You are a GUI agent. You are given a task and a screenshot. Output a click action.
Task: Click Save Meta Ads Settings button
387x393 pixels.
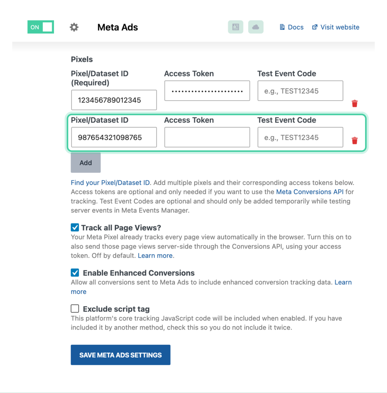click(121, 355)
